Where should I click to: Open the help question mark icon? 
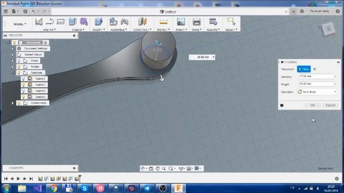tap(338, 11)
